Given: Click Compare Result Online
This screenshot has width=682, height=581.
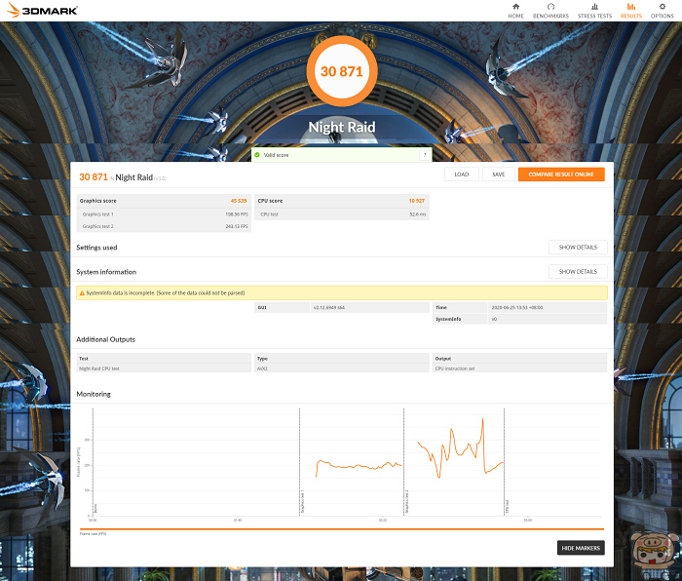Looking at the screenshot, I should (x=560, y=174).
